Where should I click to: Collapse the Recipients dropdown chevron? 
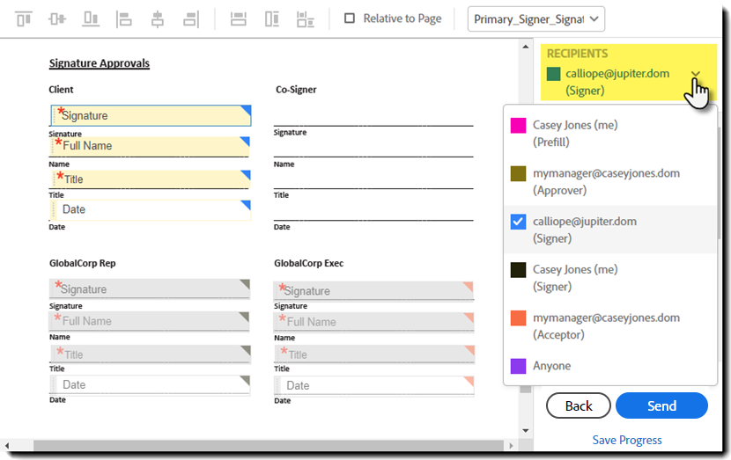point(696,75)
